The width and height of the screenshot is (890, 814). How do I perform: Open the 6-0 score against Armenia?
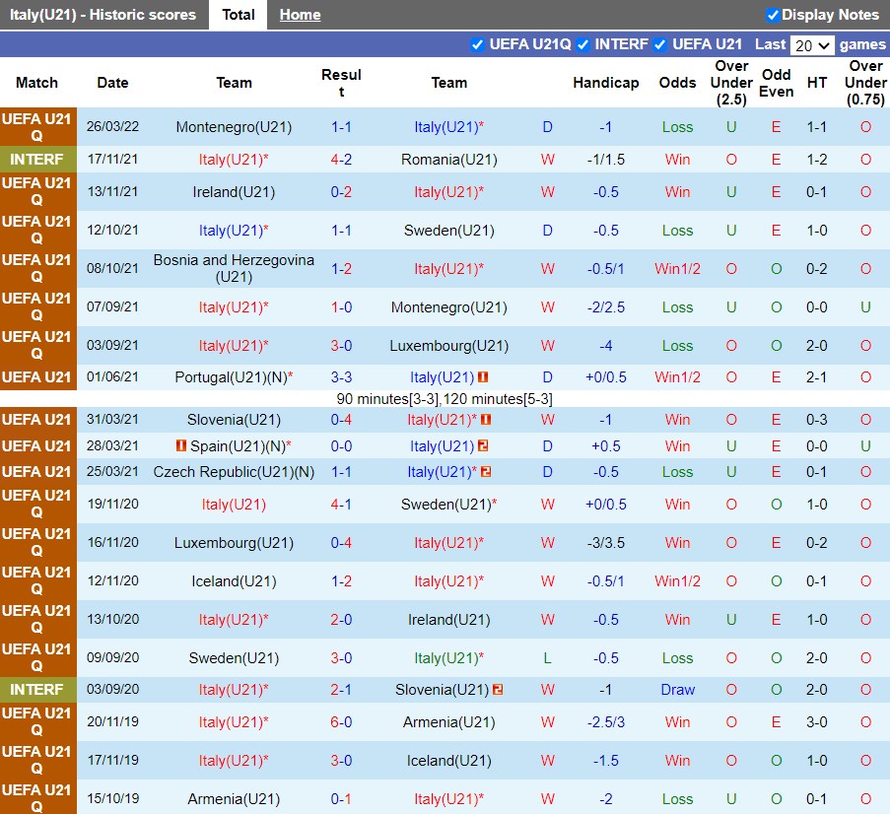click(341, 722)
